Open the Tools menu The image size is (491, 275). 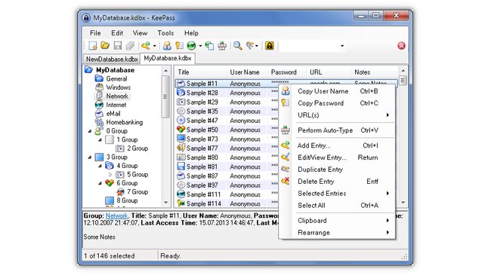click(165, 33)
